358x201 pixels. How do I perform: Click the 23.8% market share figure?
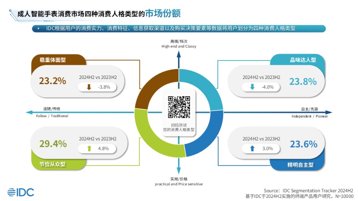point(303,81)
